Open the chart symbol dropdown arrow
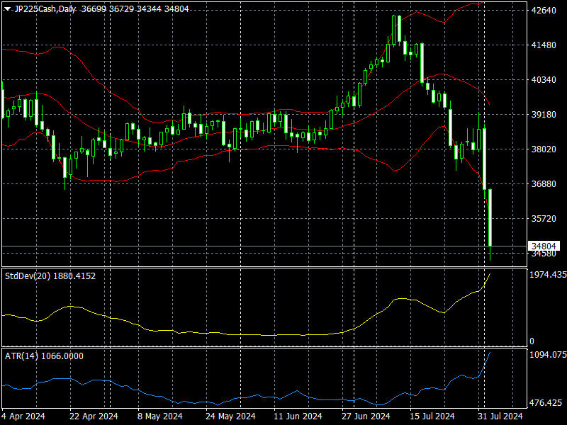This screenshot has height=425, width=567. click(9, 10)
